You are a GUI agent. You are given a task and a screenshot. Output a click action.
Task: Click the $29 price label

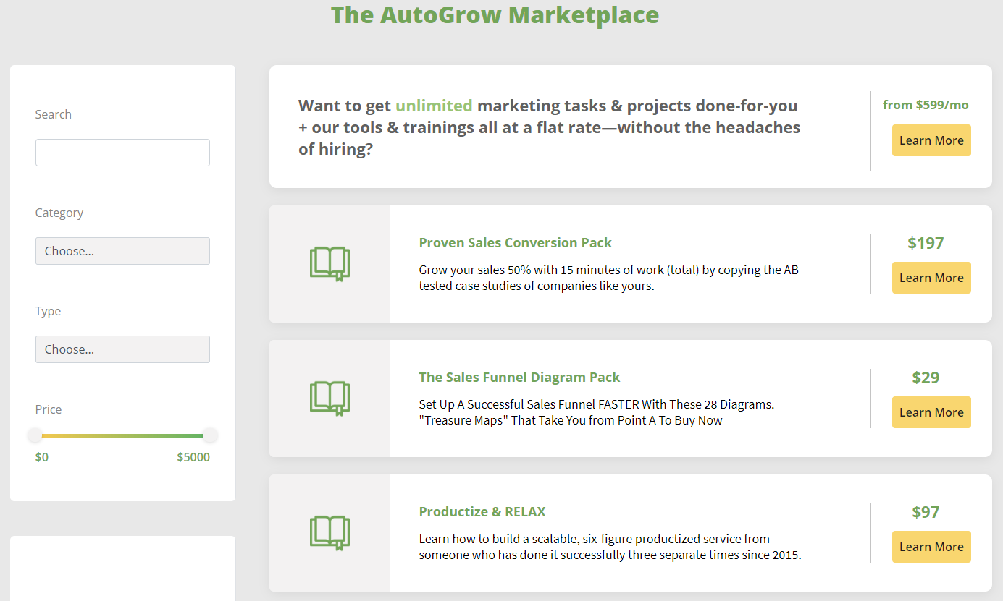click(x=926, y=378)
